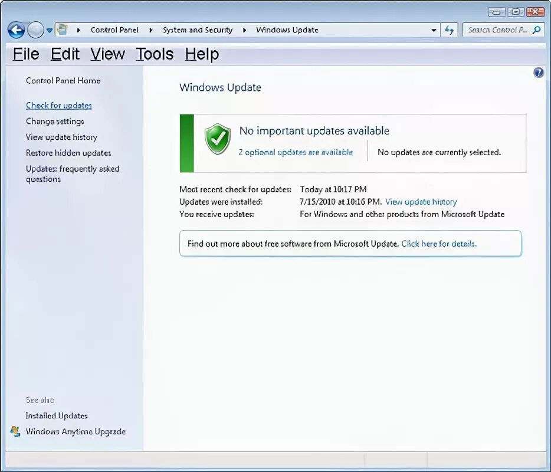Select Windows Update breadcrumb
The height and width of the screenshot is (472, 551).
(x=287, y=30)
